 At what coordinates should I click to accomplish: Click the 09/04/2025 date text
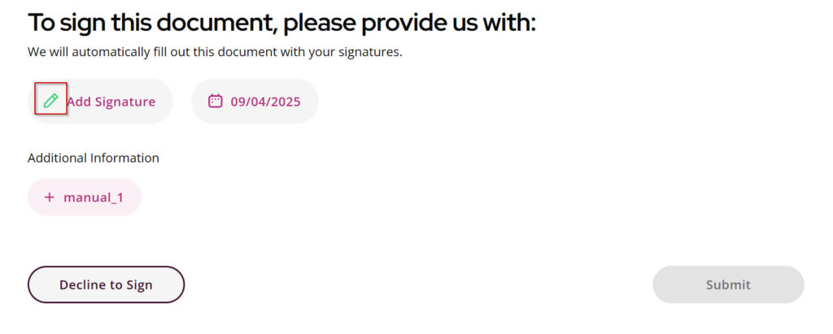click(x=266, y=102)
